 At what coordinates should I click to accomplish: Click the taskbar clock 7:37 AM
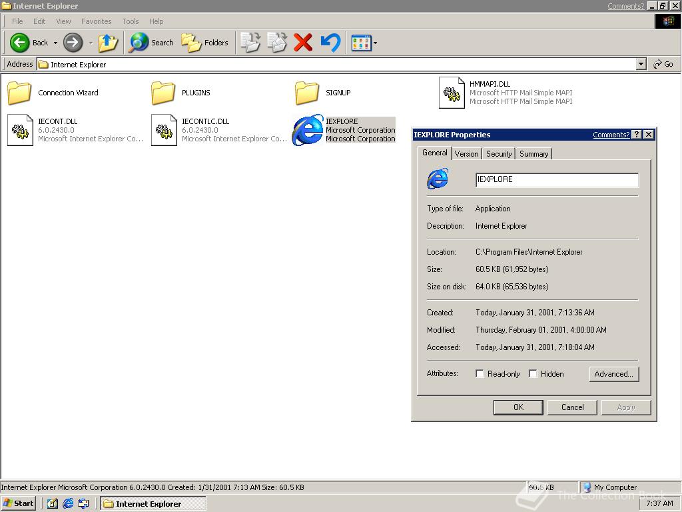click(659, 504)
